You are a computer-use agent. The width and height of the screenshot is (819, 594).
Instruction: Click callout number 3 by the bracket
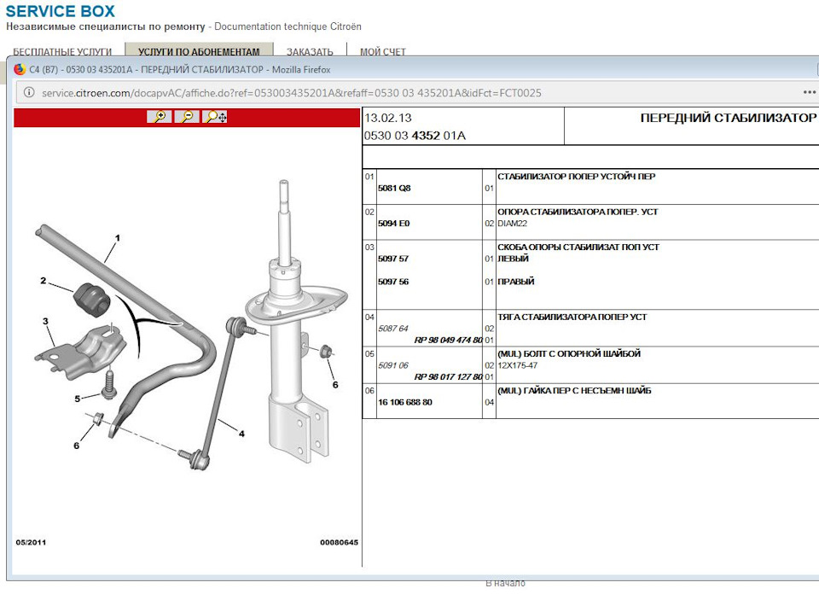pyautogui.click(x=45, y=321)
